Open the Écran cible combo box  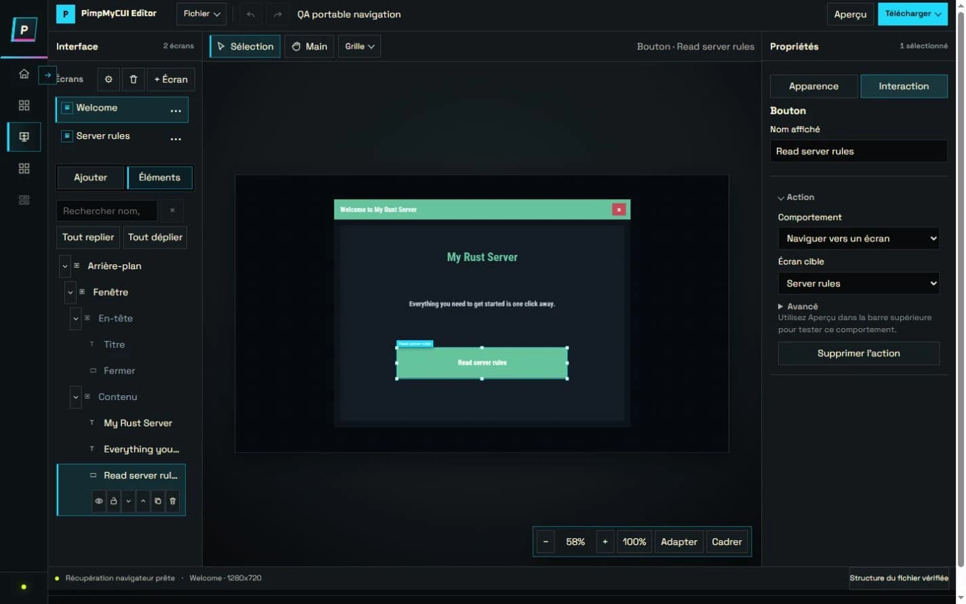click(859, 283)
